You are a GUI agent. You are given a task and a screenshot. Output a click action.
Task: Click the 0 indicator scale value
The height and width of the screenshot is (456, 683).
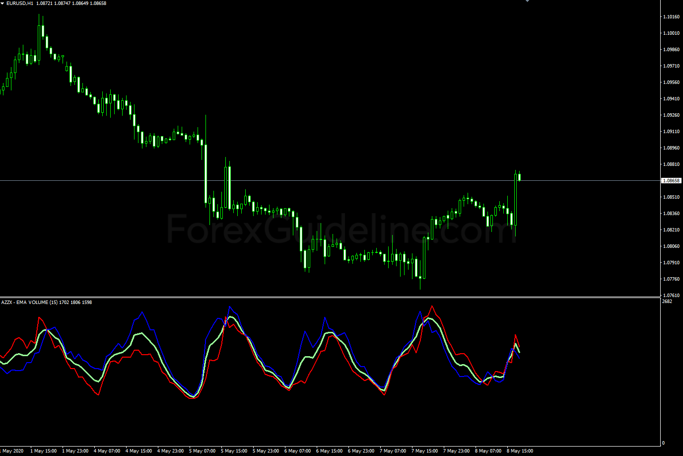pyautogui.click(x=664, y=443)
